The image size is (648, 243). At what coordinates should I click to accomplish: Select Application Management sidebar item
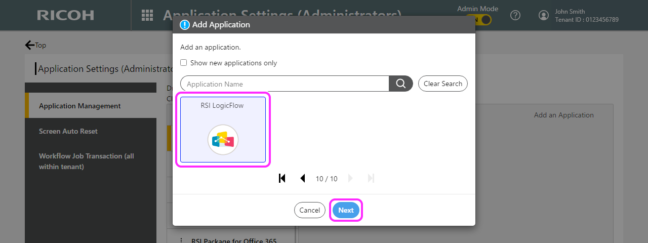click(91, 106)
